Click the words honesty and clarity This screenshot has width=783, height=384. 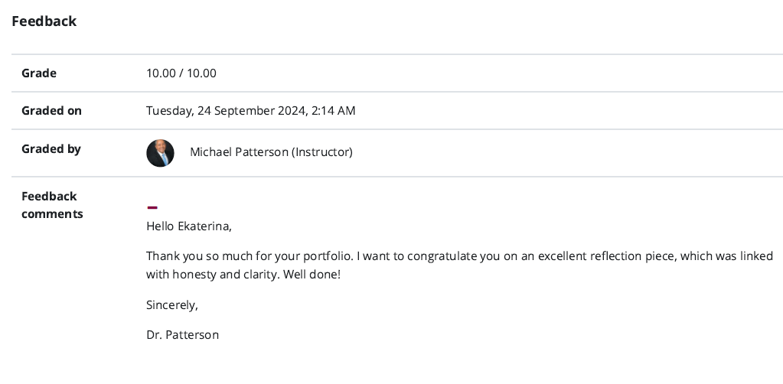tap(226, 274)
